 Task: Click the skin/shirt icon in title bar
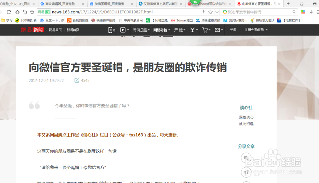click(x=301, y=4)
